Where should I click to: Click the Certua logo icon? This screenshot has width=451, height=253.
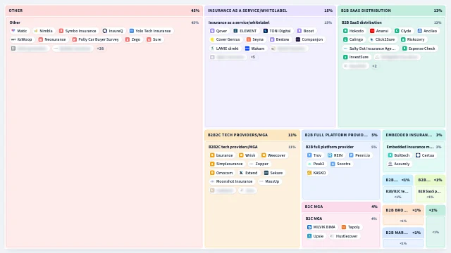(x=418, y=155)
